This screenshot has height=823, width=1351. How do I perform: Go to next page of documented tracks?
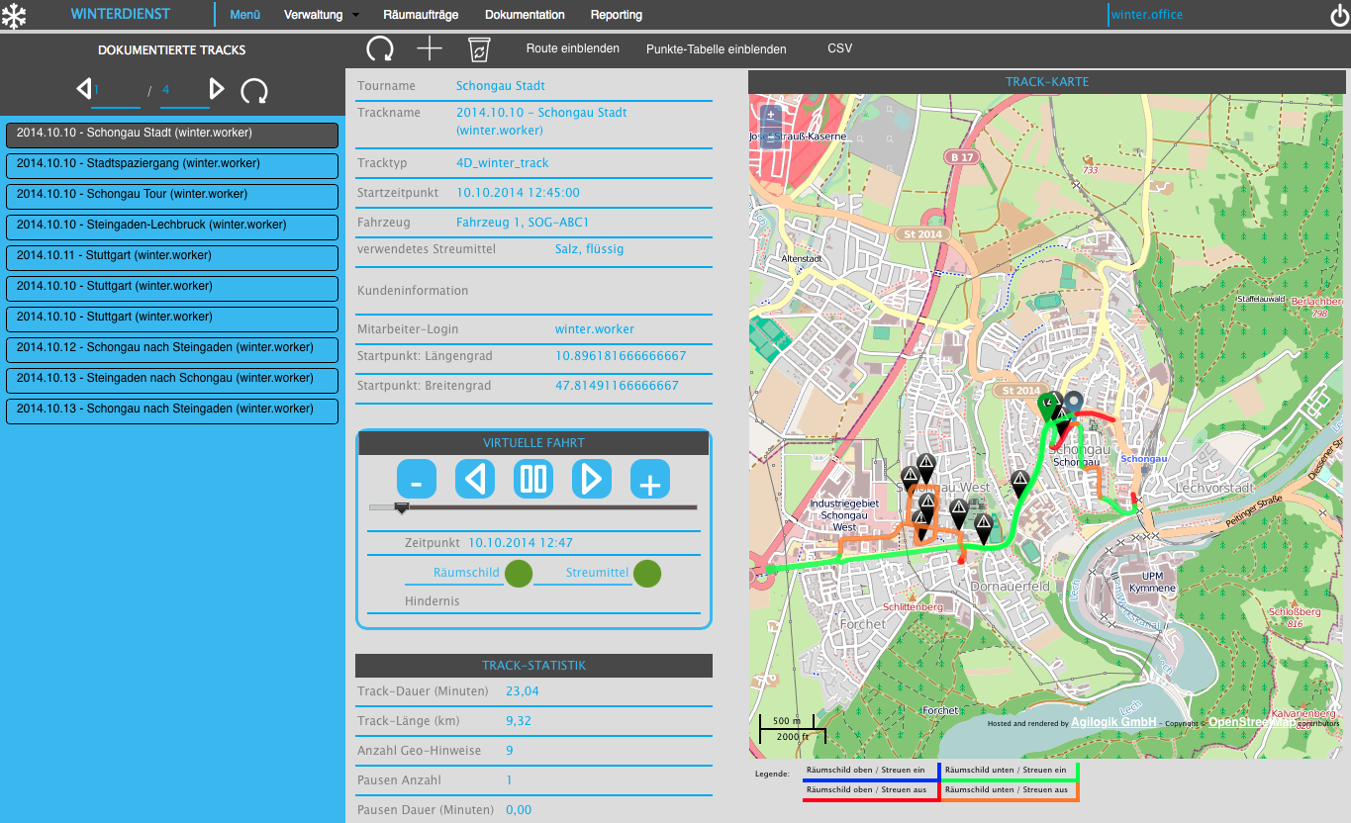[217, 90]
